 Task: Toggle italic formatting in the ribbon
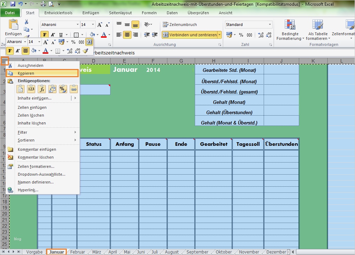coord(52,34)
